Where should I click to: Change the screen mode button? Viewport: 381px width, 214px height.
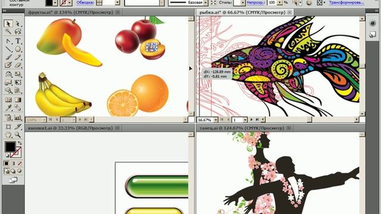(13, 180)
